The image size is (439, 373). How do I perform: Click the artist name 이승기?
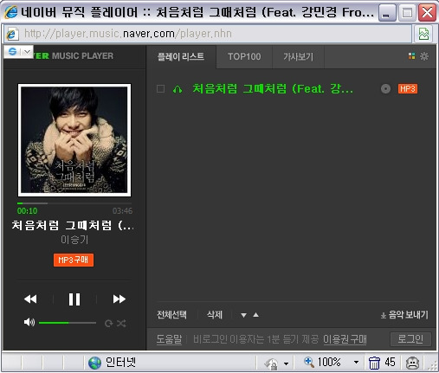click(74, 240)
